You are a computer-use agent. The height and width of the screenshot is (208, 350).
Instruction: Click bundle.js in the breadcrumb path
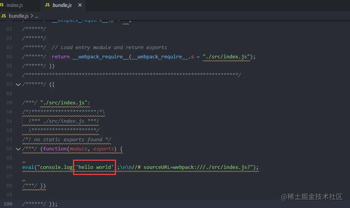tap(18, 16)
